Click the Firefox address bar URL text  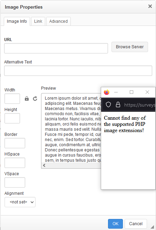[x=139, y=105]
